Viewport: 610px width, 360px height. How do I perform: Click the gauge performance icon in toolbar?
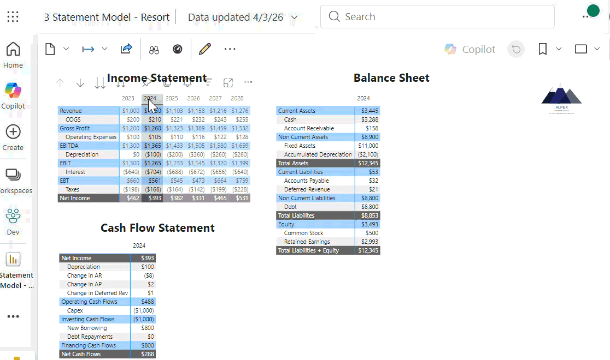coord(178,49)
